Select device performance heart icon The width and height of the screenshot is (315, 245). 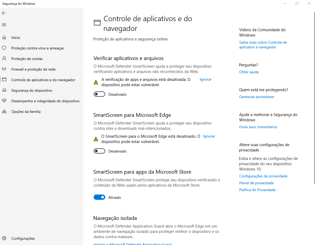coord(4,101)
